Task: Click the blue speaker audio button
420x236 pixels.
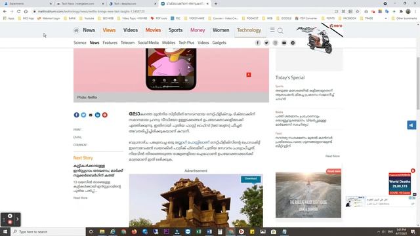Action: (411, 125)
